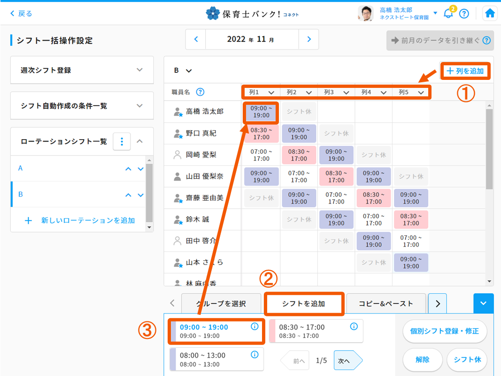Click 列を追加 button
This screenshot has height=376, width=501.
coord(465,71)
